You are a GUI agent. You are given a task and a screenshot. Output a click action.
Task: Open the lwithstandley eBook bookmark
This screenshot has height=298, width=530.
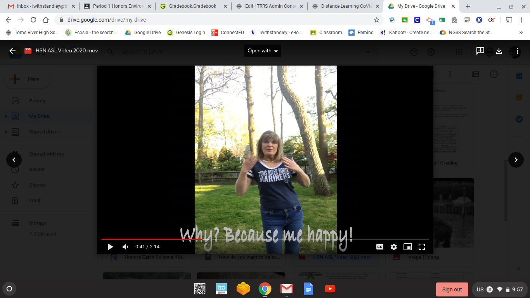tap(276, 33)
